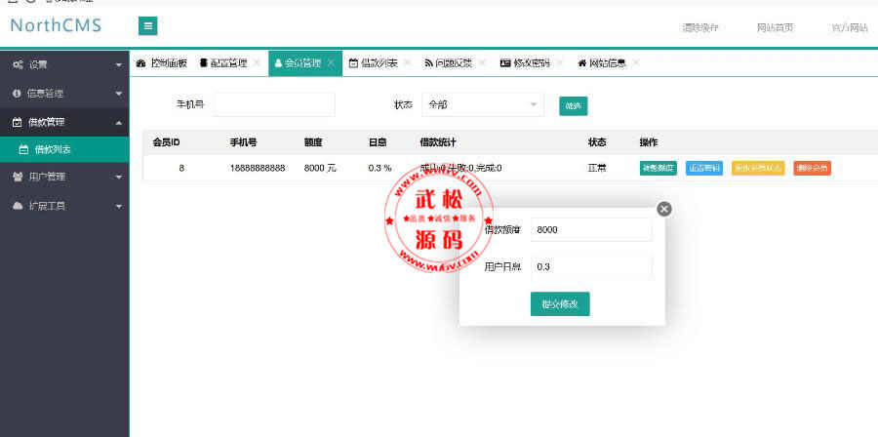This screenshot has height=437, width=878.
Task: Expand the 设置 sidebar arrow
Action: point(119,65)
